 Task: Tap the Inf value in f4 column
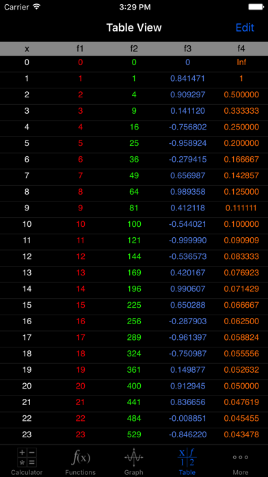tap(241, 62)
